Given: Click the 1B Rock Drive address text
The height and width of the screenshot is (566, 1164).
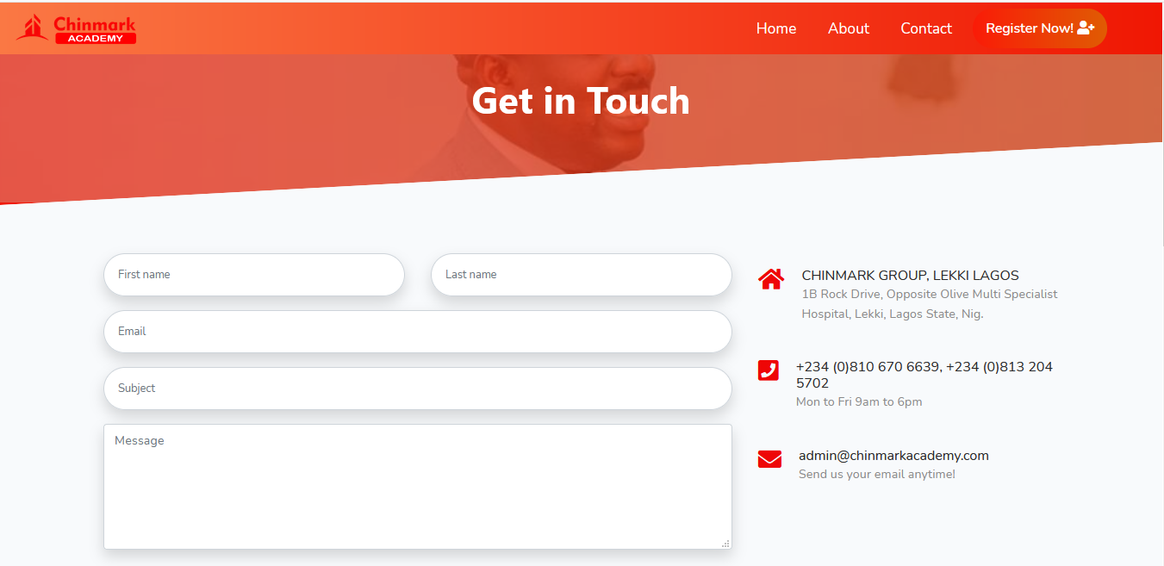Looking at the screenshot, I should pyautogui.click(x=930, y=304).
